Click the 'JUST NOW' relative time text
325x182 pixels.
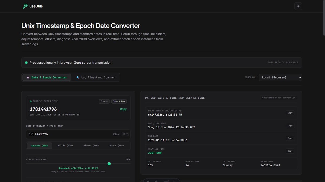tap(155, 153)
